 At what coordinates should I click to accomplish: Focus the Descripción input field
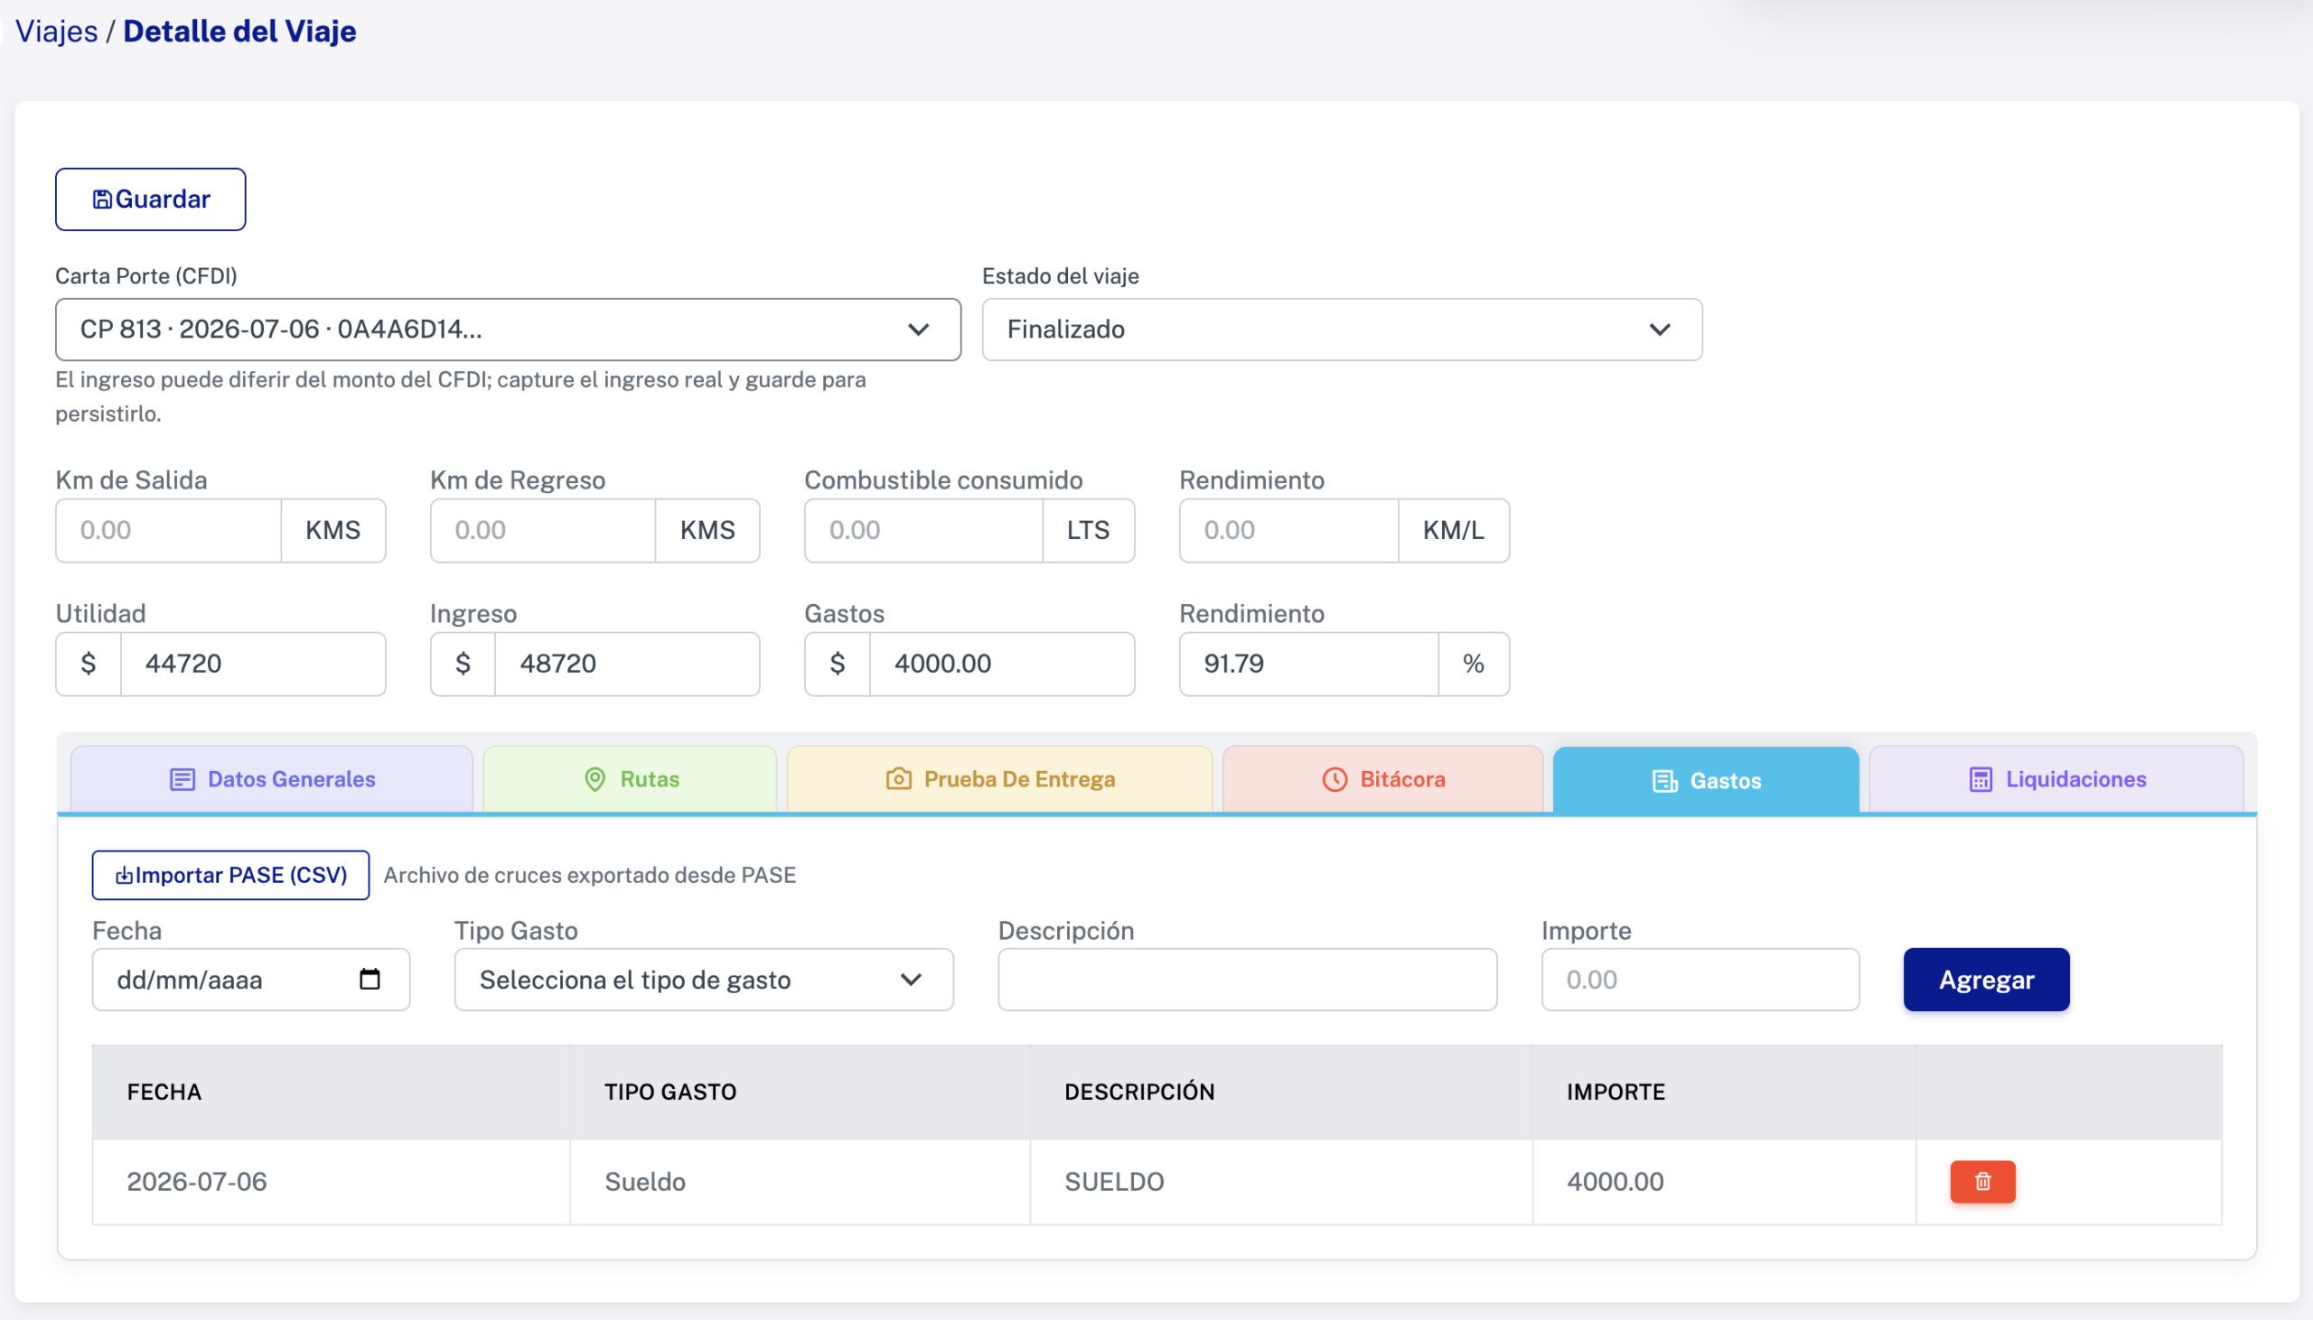click(x=1247, y=979)
